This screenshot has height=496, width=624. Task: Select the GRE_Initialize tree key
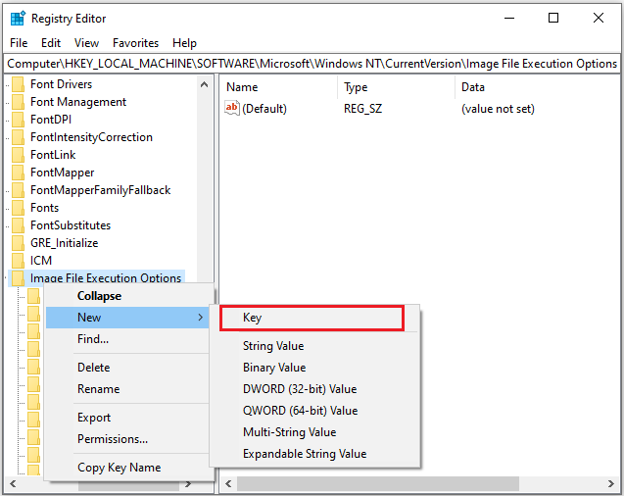64,243
